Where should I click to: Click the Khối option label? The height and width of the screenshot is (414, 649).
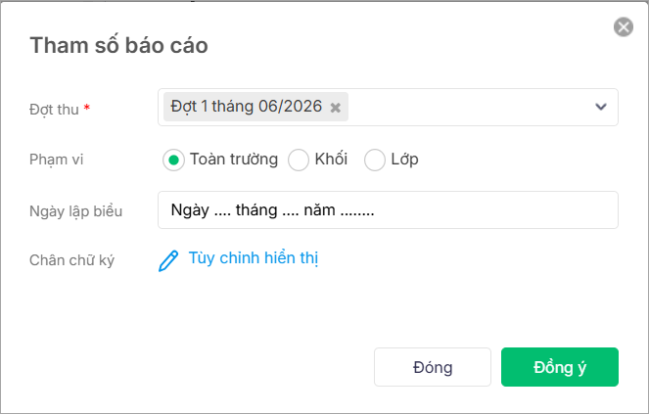(x=331, y=159)
